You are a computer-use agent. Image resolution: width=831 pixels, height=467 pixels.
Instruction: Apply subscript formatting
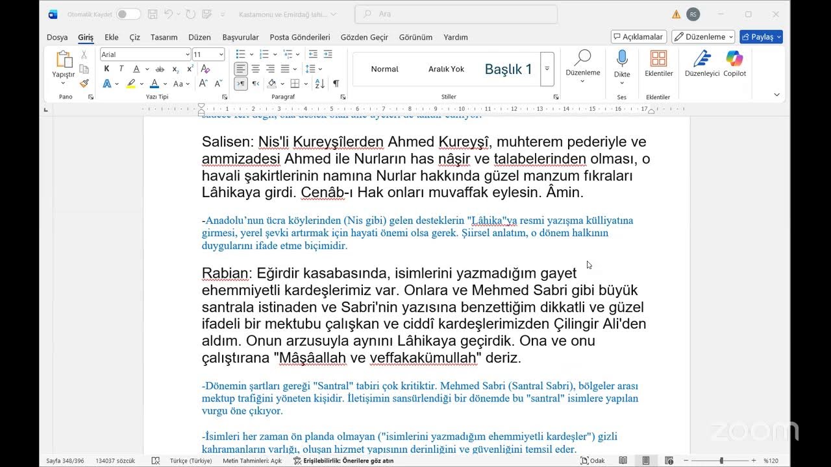tap(176, 69)
